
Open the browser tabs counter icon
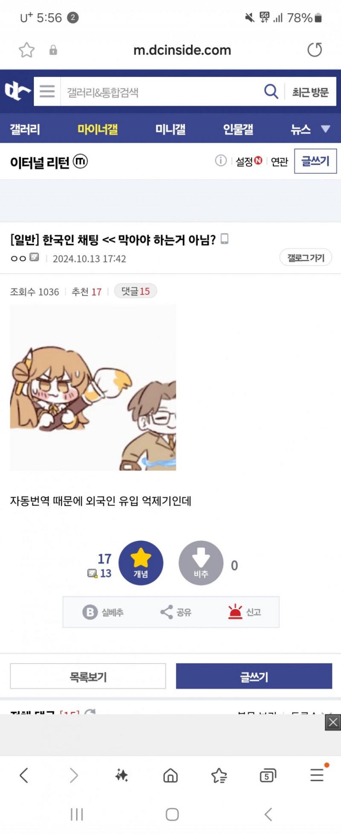(x=268, y=775)
